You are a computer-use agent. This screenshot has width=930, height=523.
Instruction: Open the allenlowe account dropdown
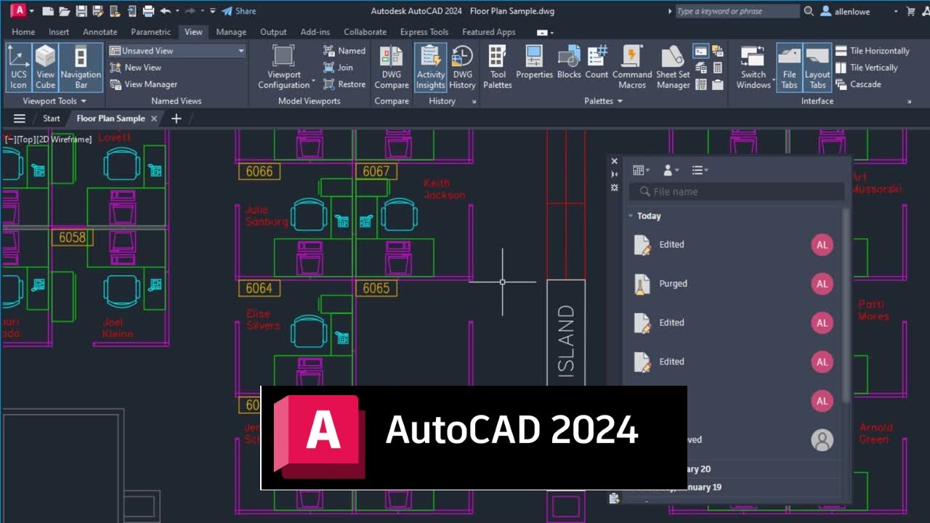click(x=859, y=11)
